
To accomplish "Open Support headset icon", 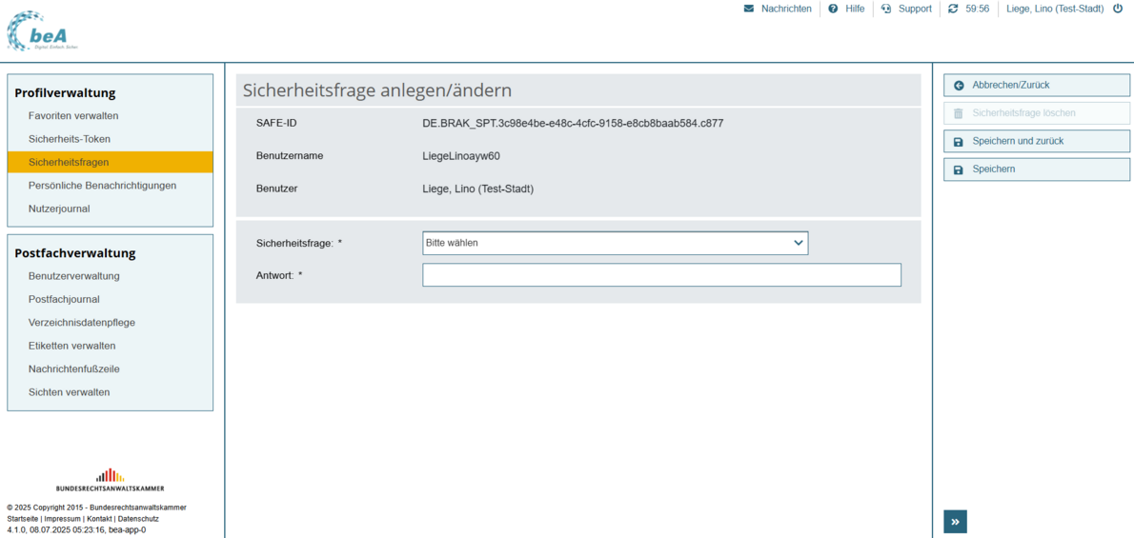I will click(886, 9).
